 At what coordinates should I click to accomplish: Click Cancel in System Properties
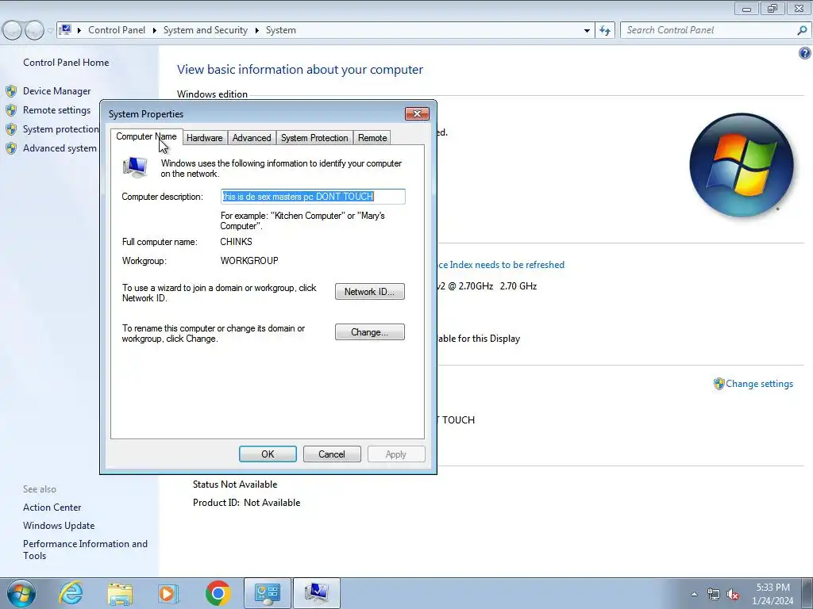tap(332, 454)
